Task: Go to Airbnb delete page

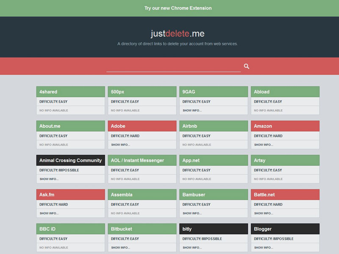Action: coord(214,126)
